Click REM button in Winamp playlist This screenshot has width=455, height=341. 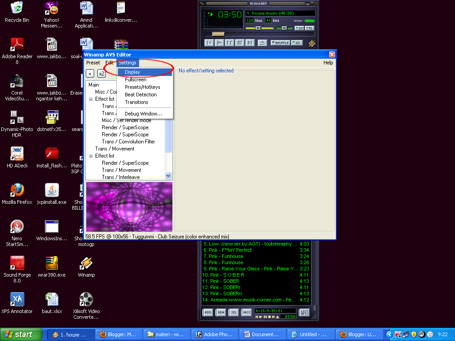[221, 312]
